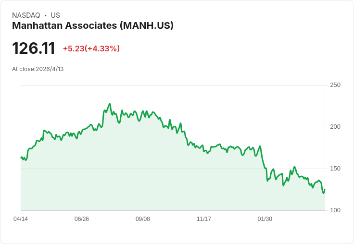Click the 200 y-axis label
354x244 pixels.
[x=335, y=127]
